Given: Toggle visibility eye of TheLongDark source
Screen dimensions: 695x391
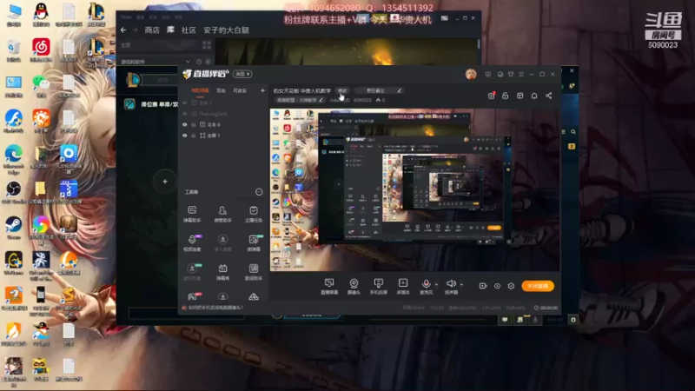Looking at the screenshot, I should click(x=185, y=114).
